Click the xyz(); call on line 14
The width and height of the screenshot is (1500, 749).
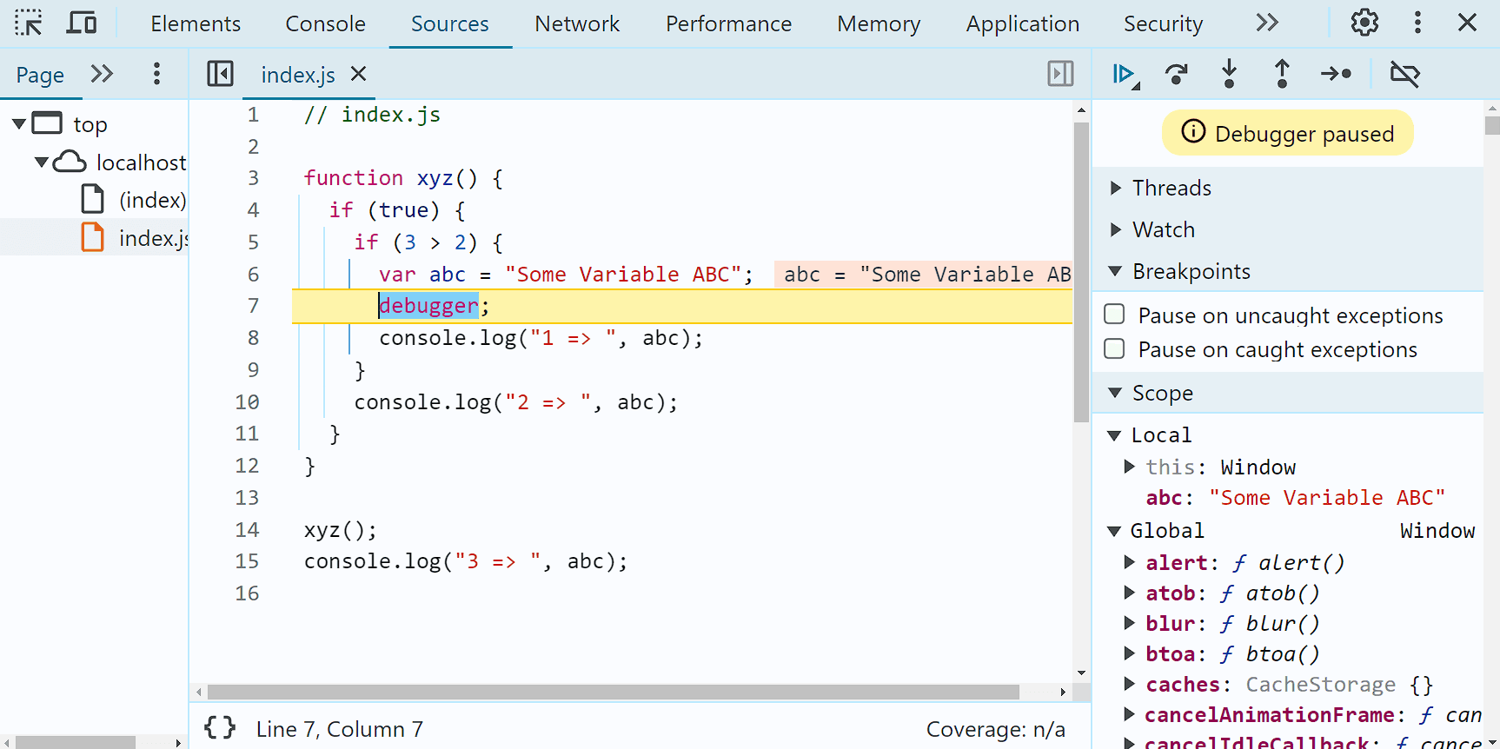340,529
